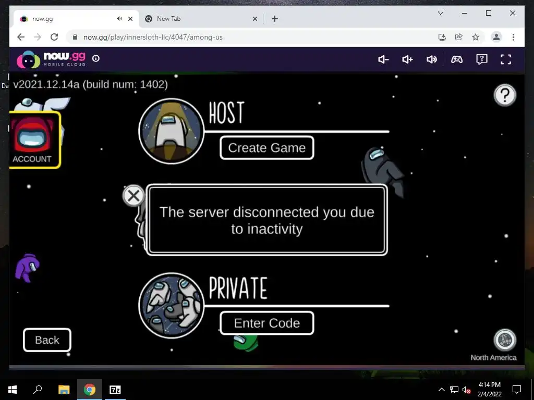Bookmark this page with star icon

pyautogui.click(x=476, y=37)
